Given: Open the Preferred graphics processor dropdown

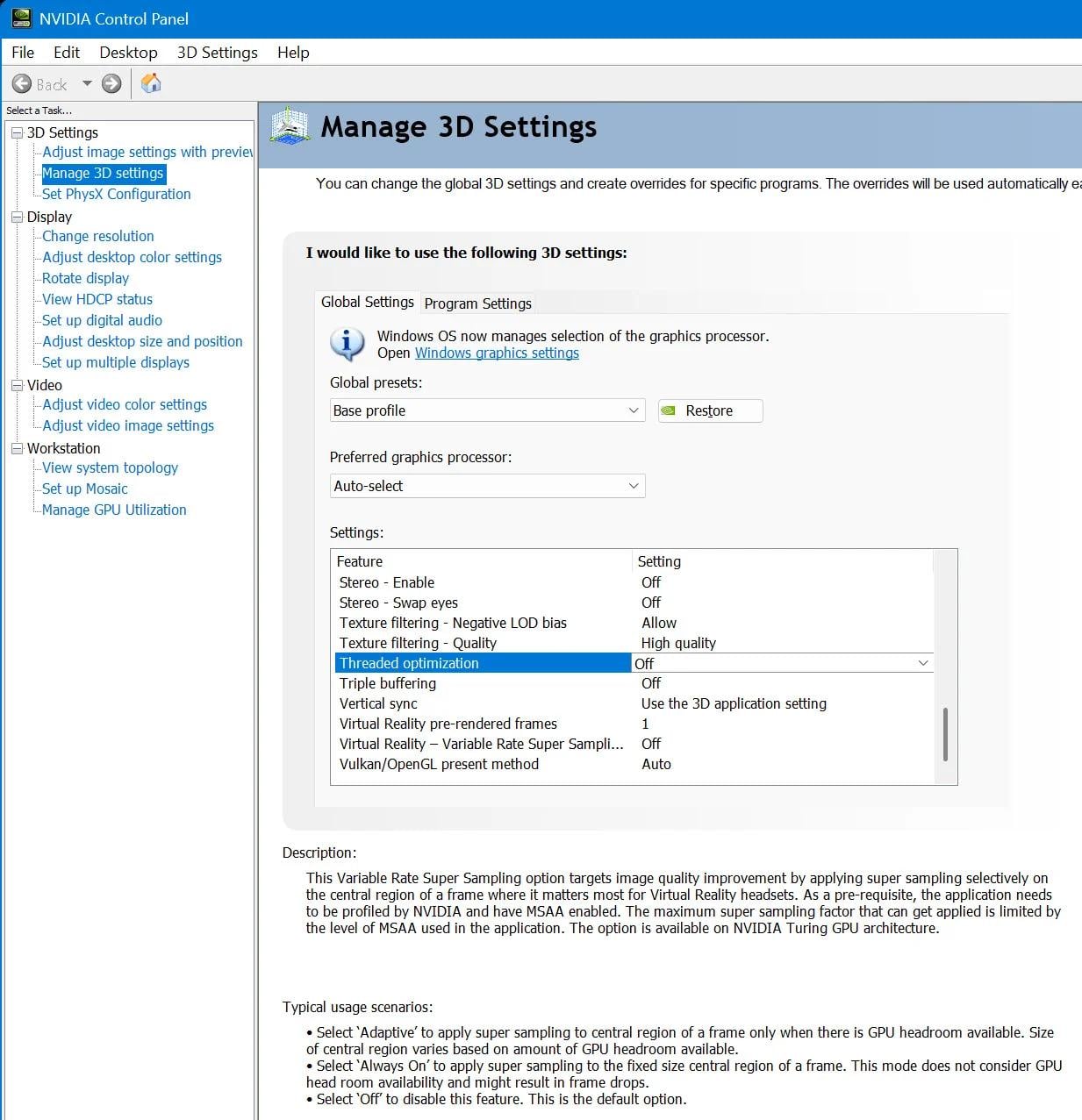Looking at the screenshot, I should tap(487, 486).
